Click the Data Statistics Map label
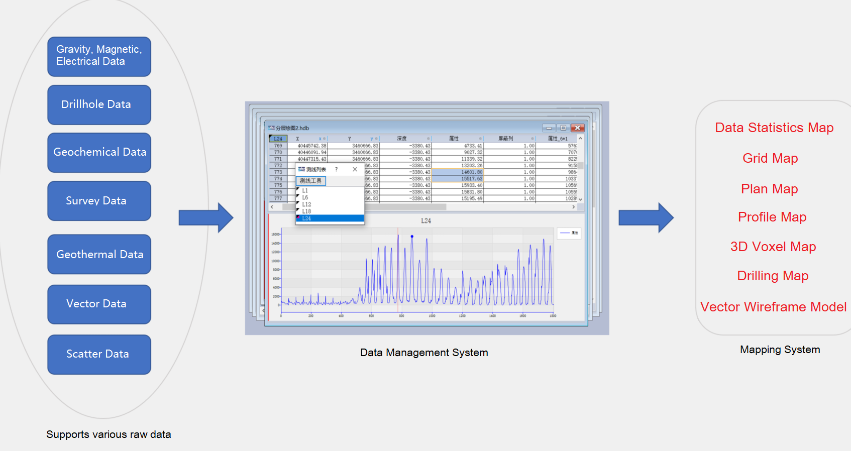 click(x=774, y=128)
